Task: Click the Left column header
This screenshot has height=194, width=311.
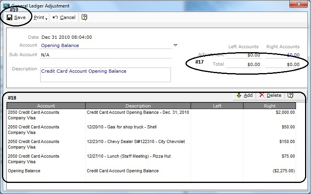Action: point(217,106)
